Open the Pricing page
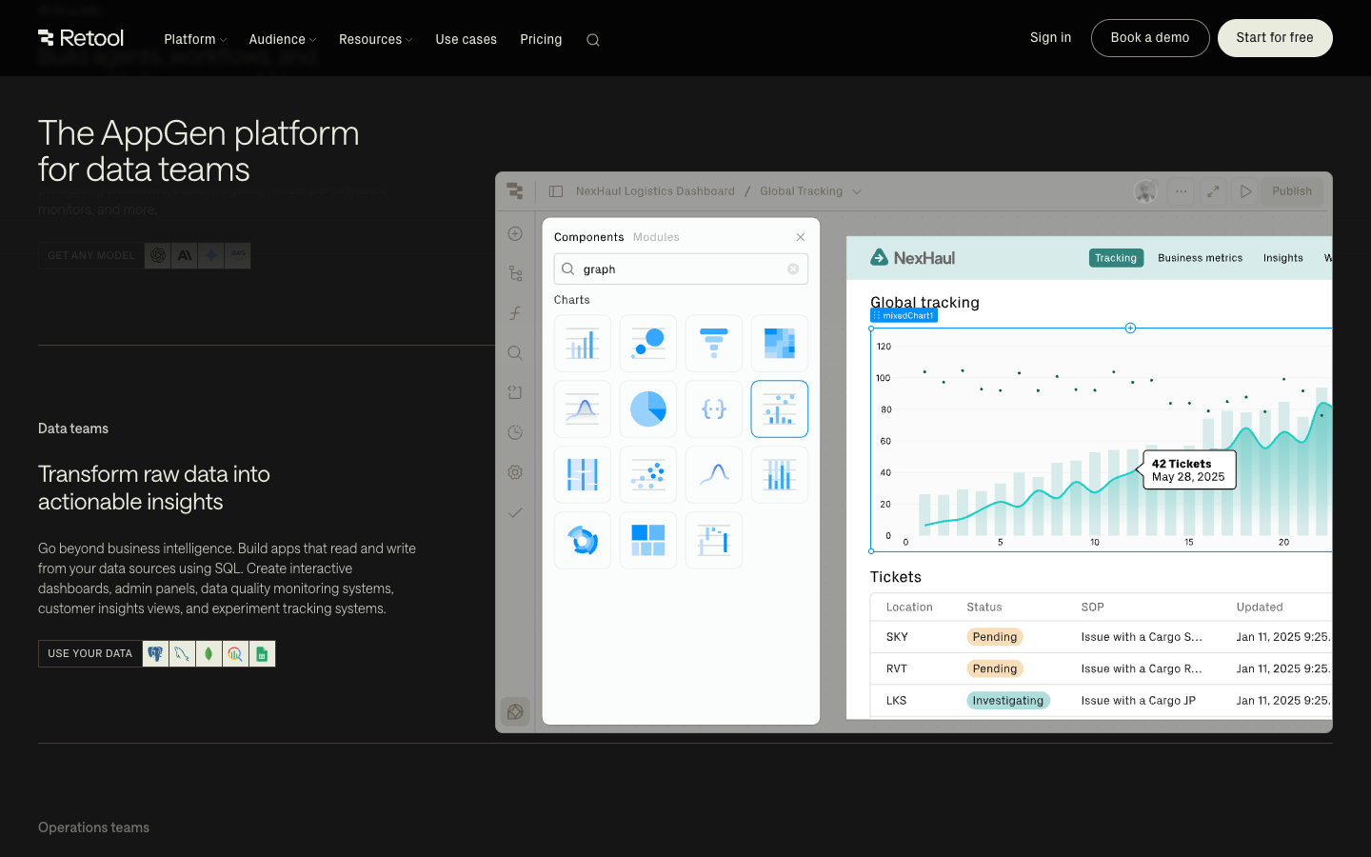Screen dimensions: 1371x857 tap(541, 39)
